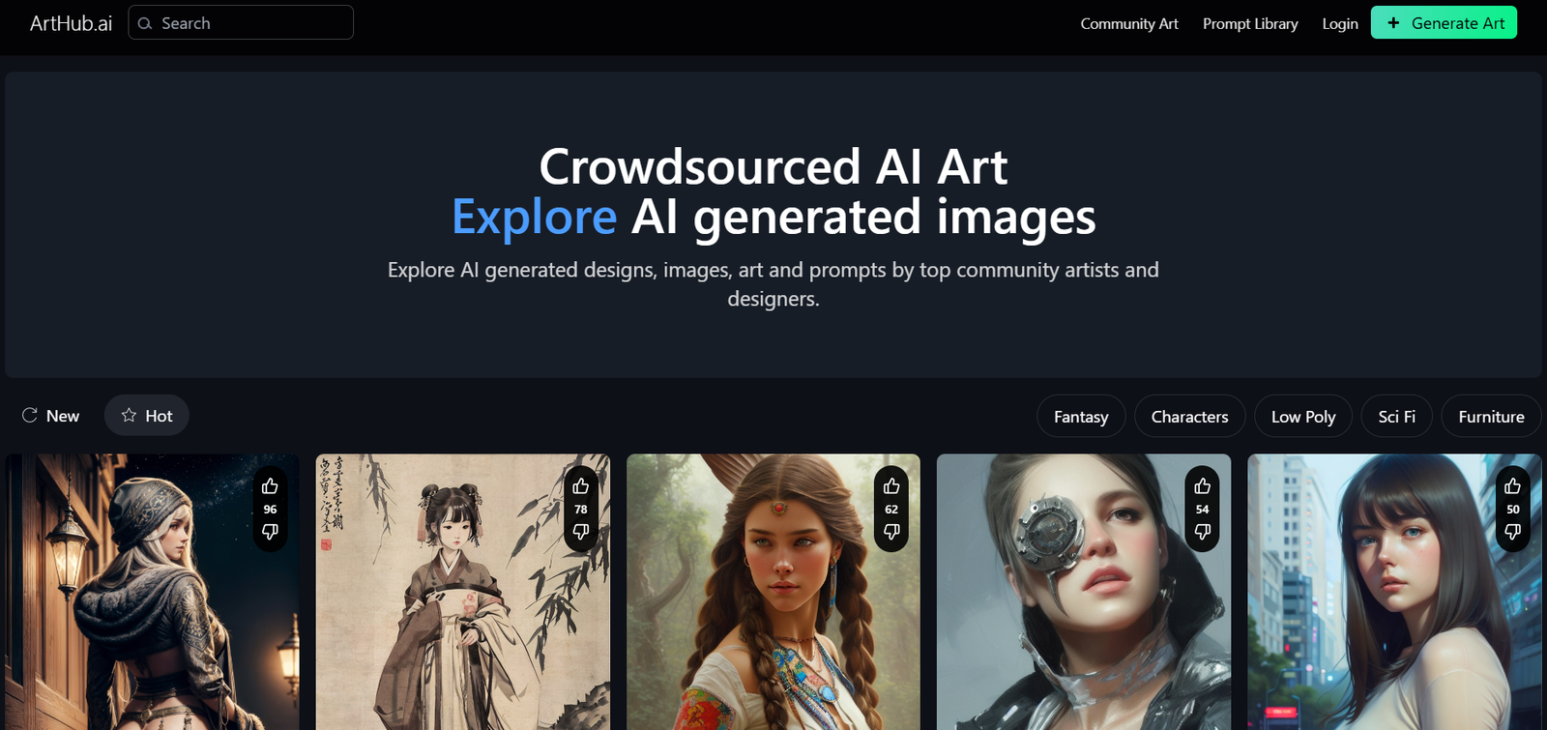This screenshot has height=730, width=1547.
Task: Like the city girl image with 50 votes
Action: 1513,486
